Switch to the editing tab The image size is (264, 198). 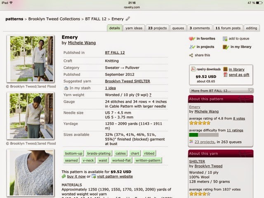tap(252, 28)
